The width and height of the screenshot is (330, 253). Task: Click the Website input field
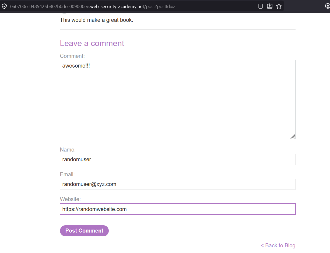point(178,209)
